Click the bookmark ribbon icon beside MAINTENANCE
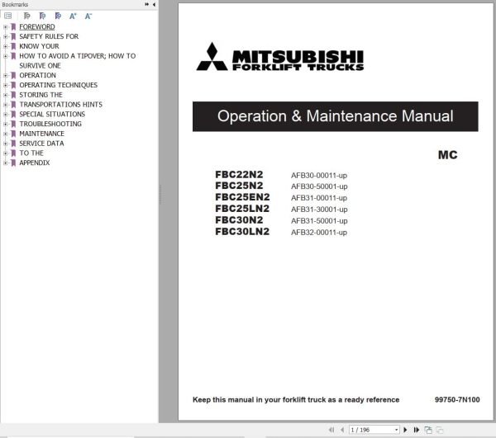Image resolution: width=496 pixels, height=438 pixels. 13,134
